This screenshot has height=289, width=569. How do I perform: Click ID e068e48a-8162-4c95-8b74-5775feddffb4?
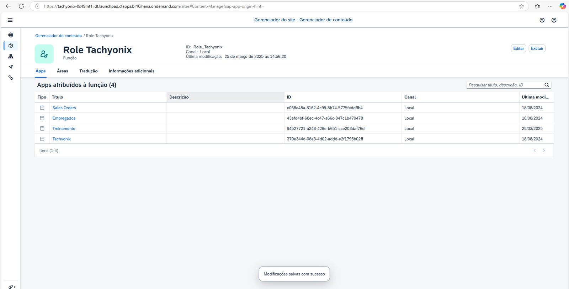pos(325,108)
